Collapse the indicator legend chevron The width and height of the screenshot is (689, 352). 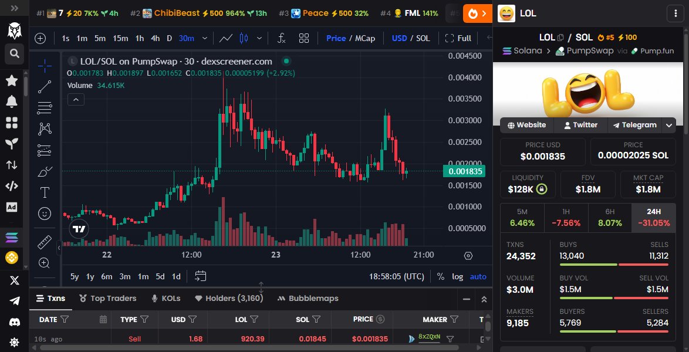76,100
